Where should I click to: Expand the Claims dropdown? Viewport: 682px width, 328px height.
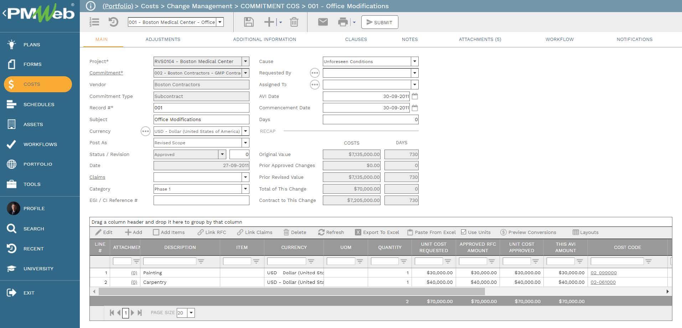point(246,177)
